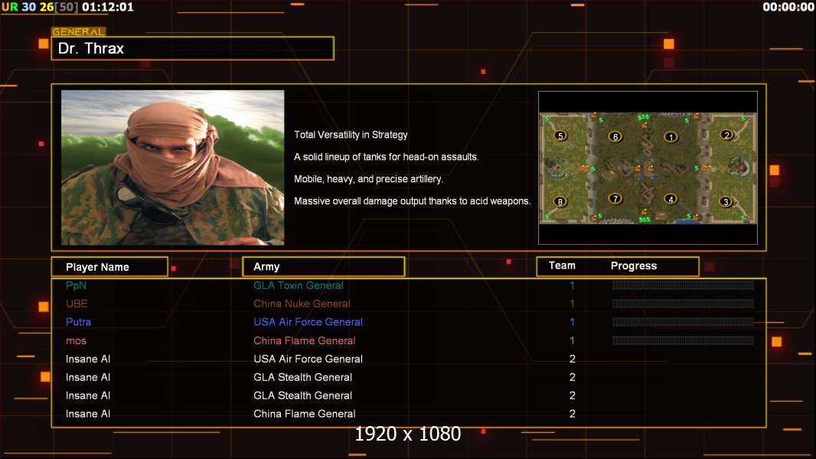Click 'Massive overall damage output' line
Viewport: 816px width, 459px height.
click(x=412, y=201)
